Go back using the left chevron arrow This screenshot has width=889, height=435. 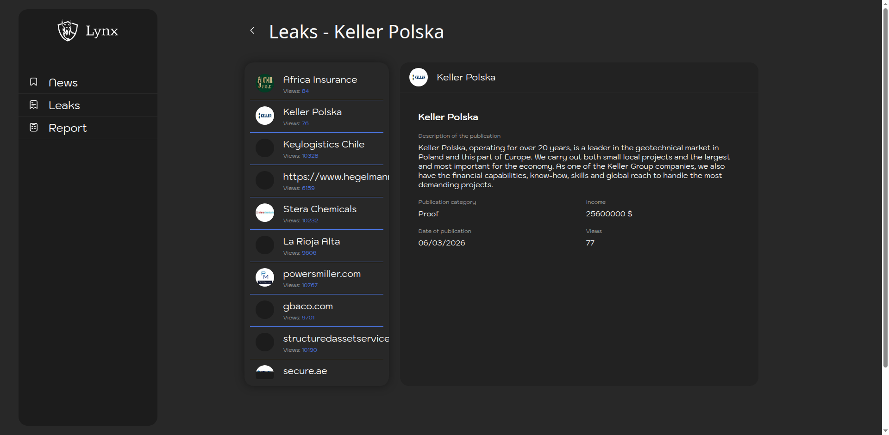pyautogui.click(x=252, y=31)
